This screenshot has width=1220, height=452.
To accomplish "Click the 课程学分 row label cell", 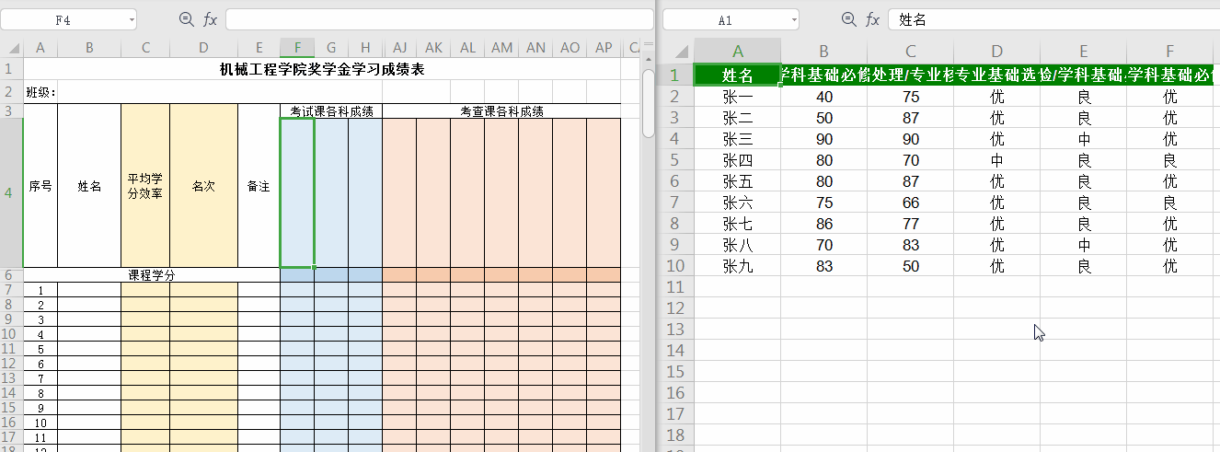I will point(152,275).
